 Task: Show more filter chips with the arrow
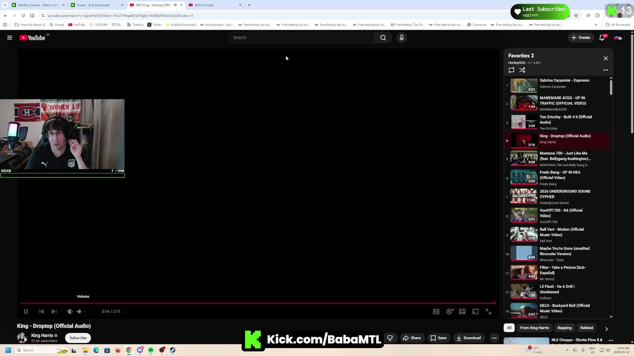tap(606, 328)
